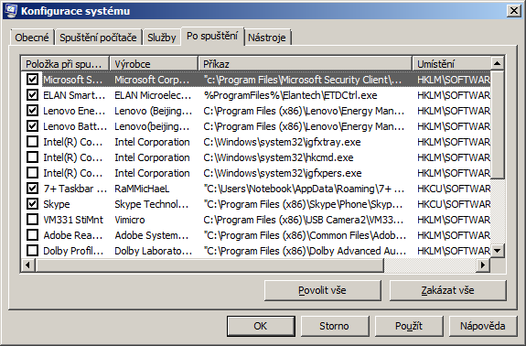This screenshot has height=346, width=526.
Task: Select the Microsoft Corp... manufacturer cell
Action: (152, 80)
